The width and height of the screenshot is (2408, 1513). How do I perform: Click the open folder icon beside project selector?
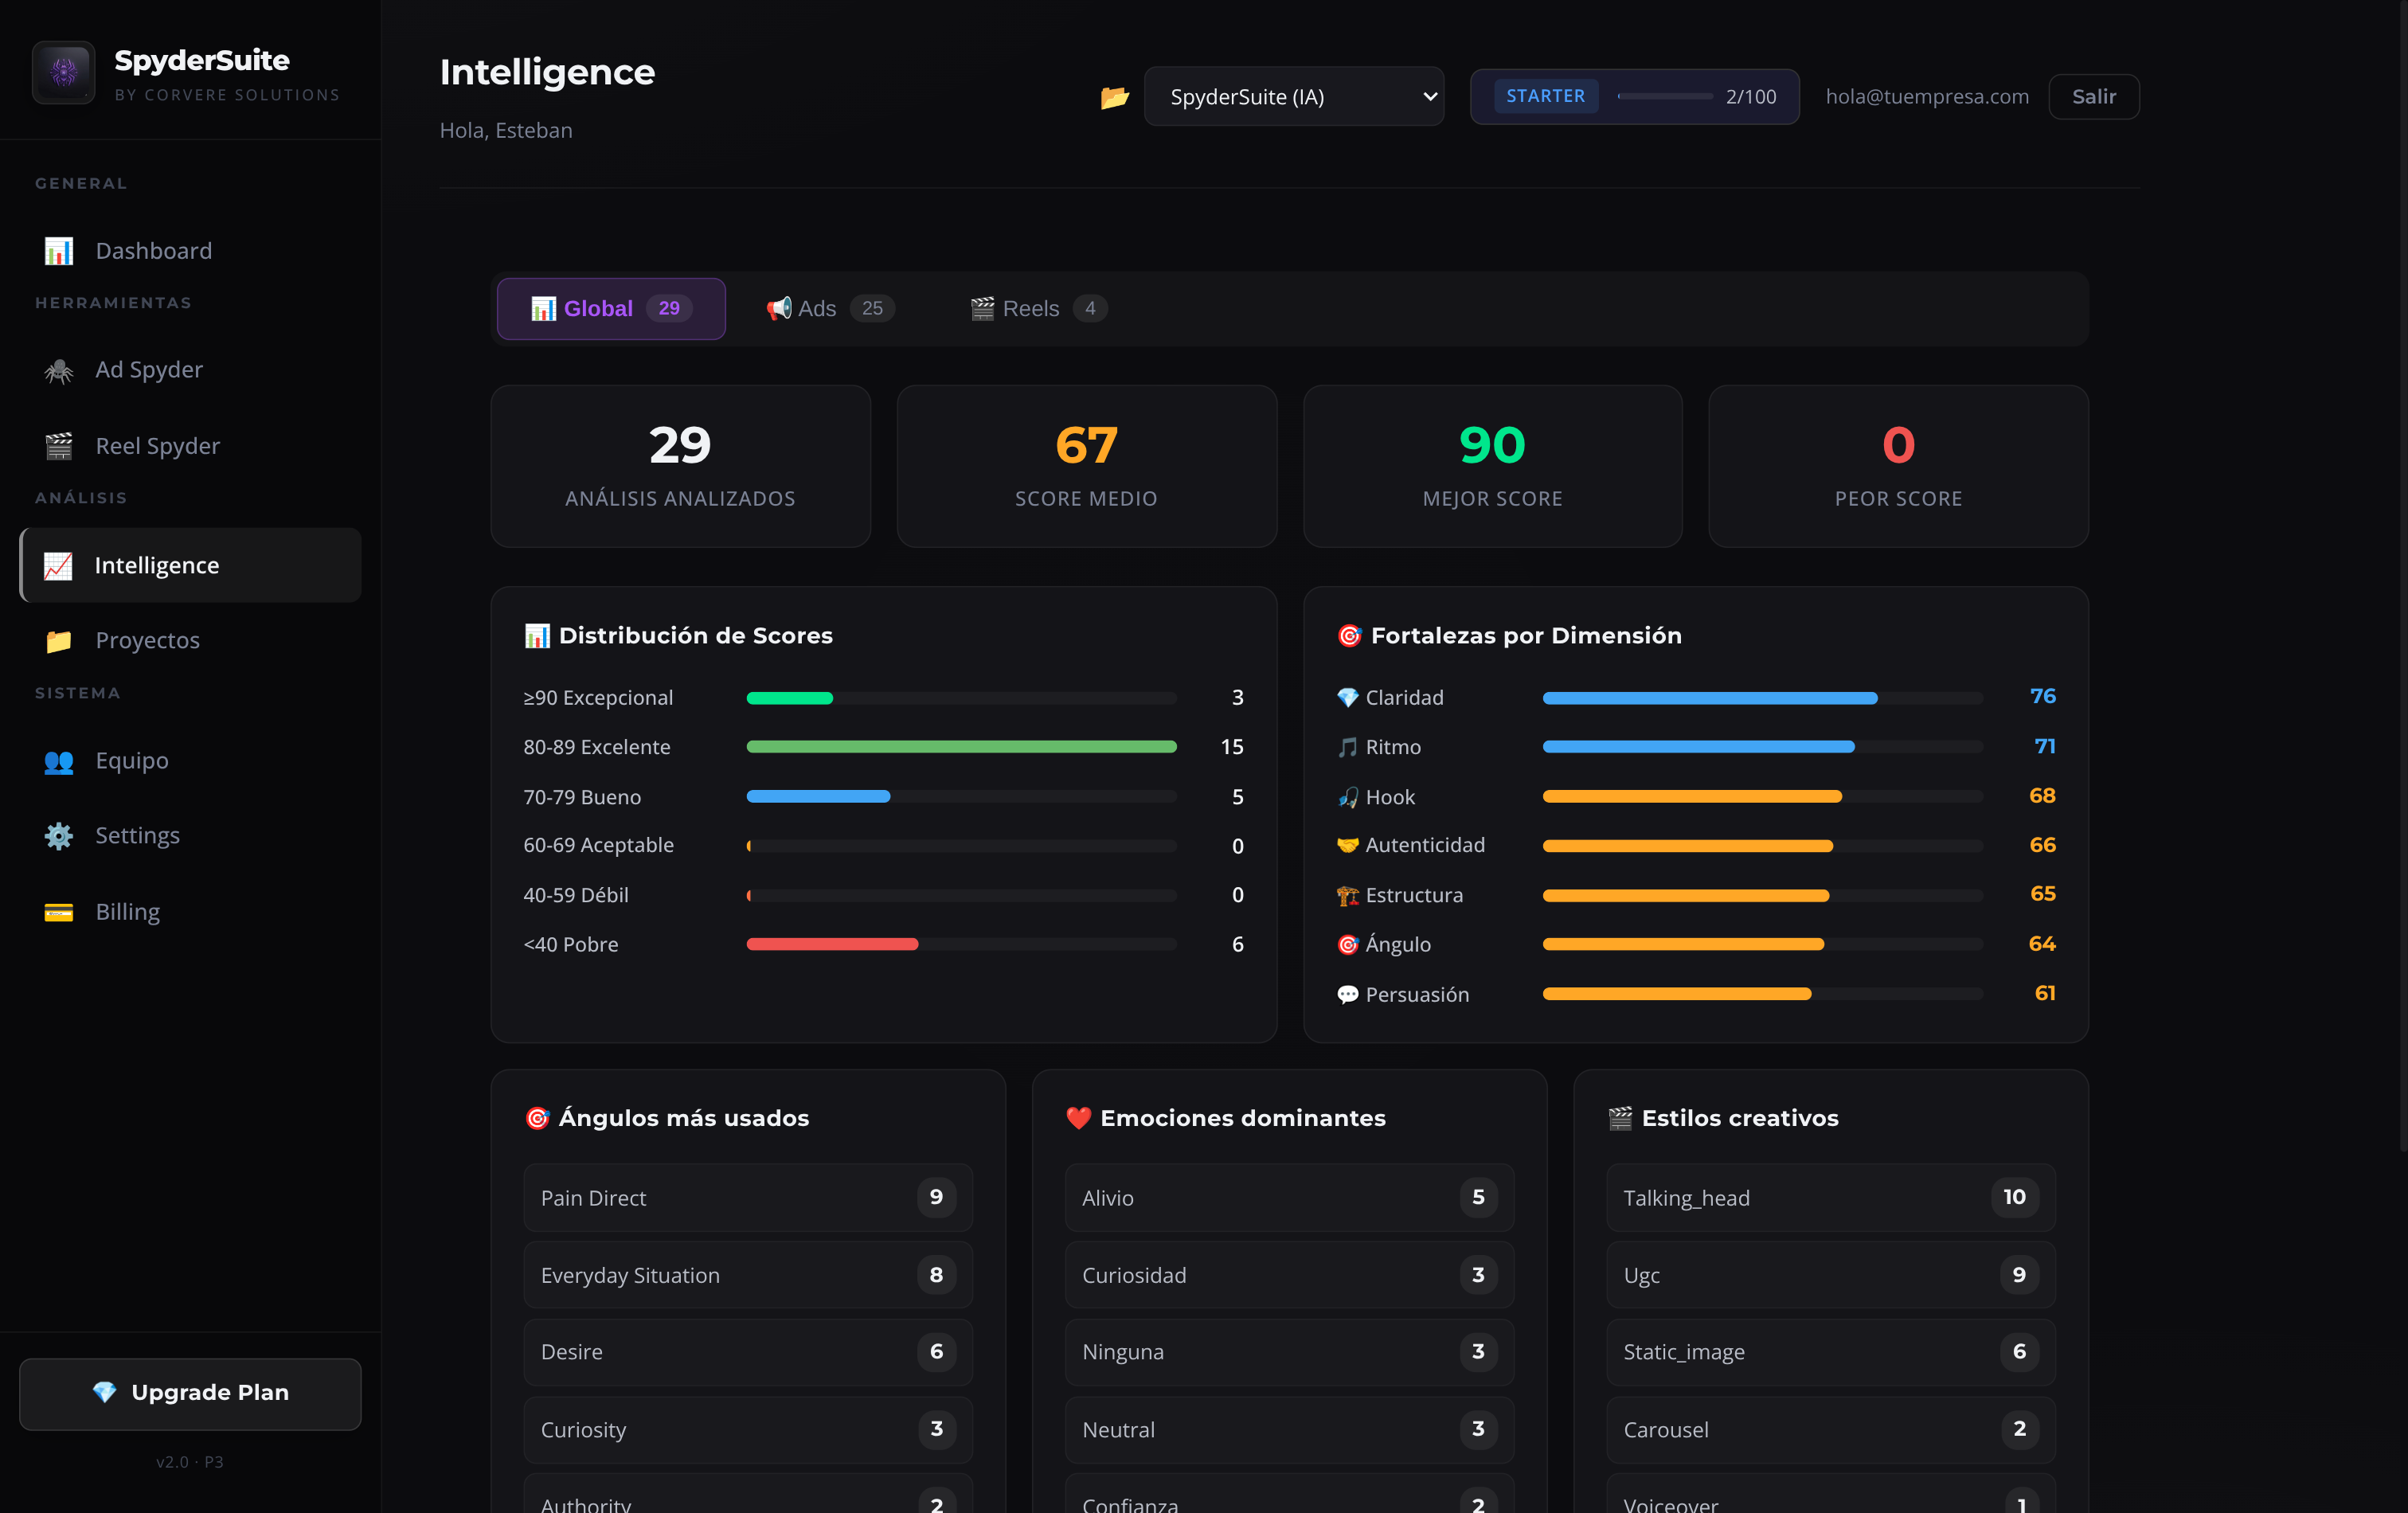click(x=1115, y=97)
